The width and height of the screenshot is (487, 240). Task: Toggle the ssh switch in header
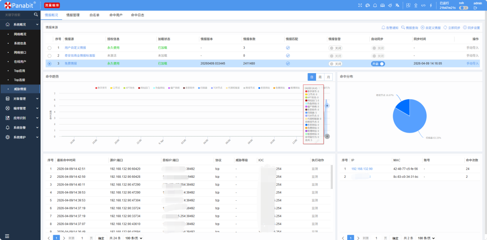coord(464,8)
